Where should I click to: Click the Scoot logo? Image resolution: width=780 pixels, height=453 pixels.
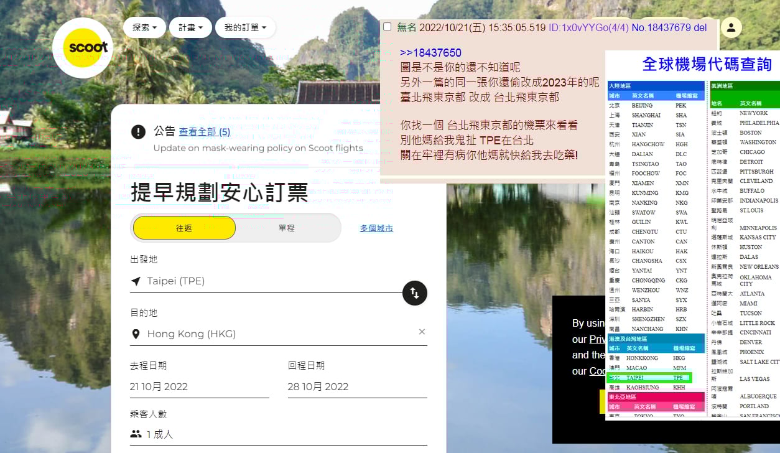pos(83,48)
